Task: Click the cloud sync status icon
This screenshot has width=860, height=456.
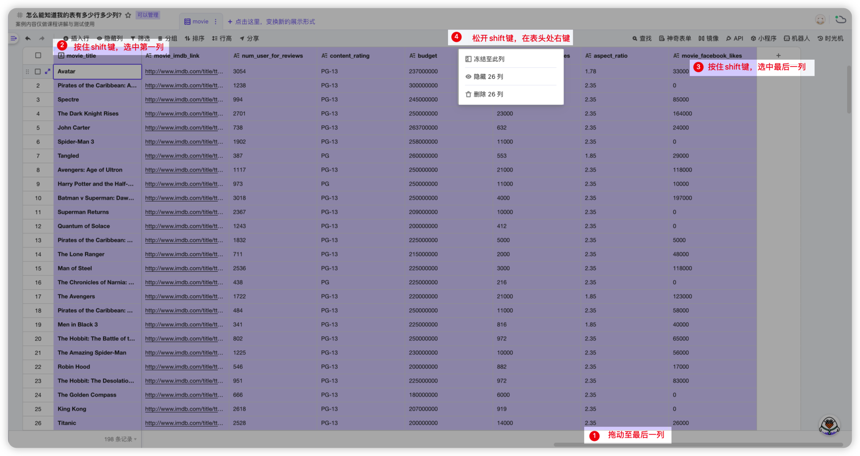Action: click(841, 19)
